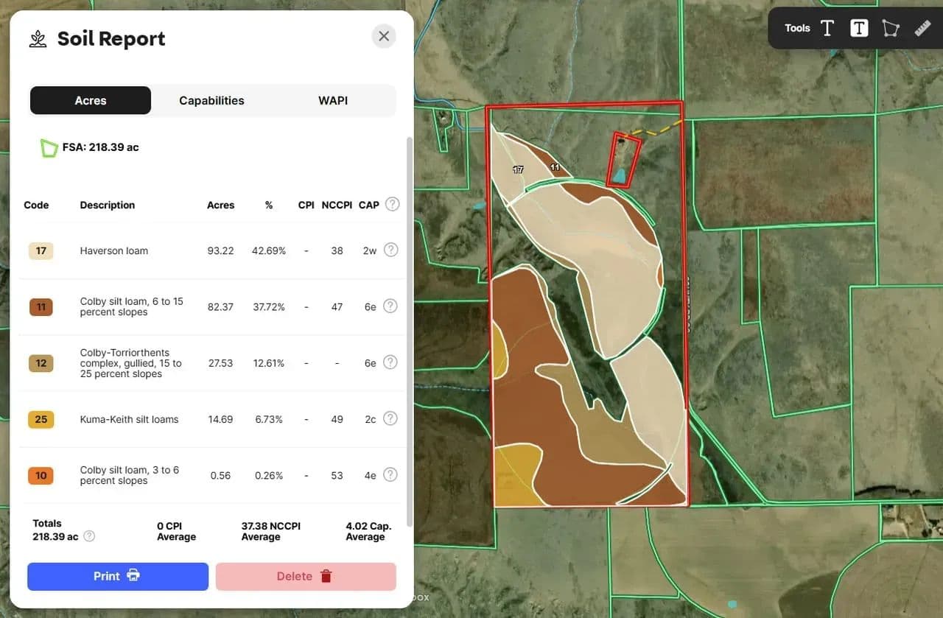Switch to the WAPI tab
943x618 pixels.
(333, 100)
